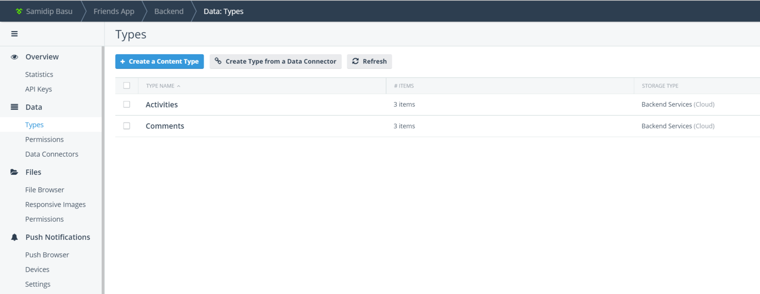Open Types under Data

click(x=34, y=125)
